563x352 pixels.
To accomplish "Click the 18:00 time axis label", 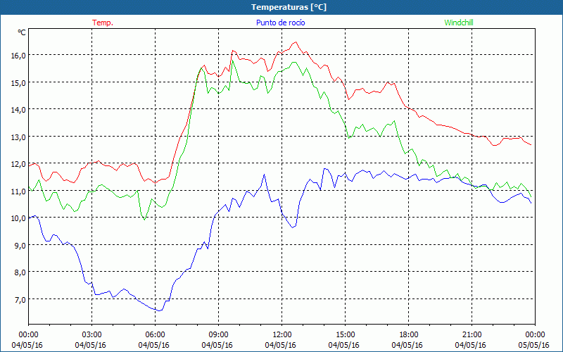I will 409,335.
